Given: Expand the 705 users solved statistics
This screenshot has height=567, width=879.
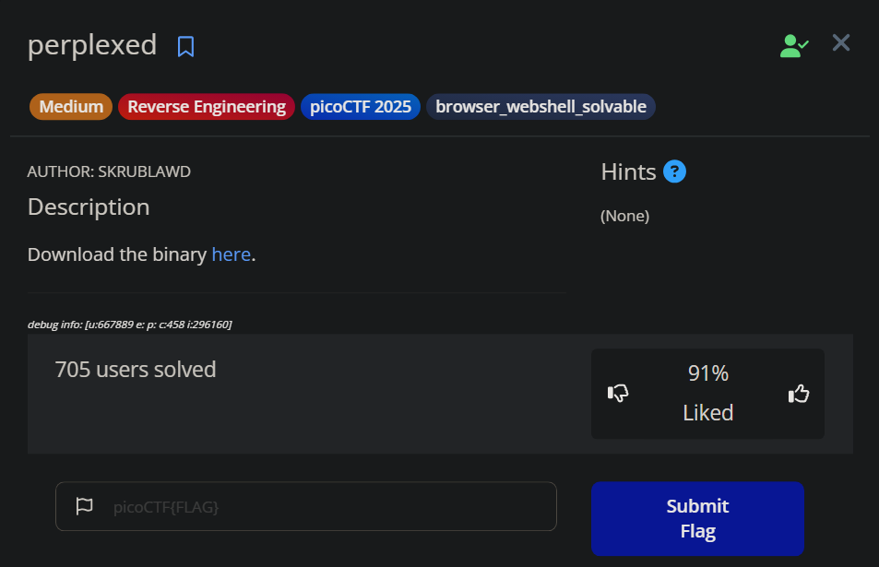Looking at the screenshot, I should pyautogui.click(x=135, y=369).
